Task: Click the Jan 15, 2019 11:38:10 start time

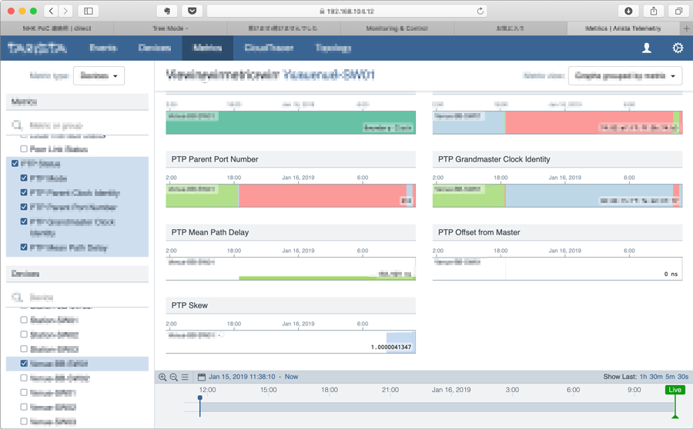Action: coord(242,377)
